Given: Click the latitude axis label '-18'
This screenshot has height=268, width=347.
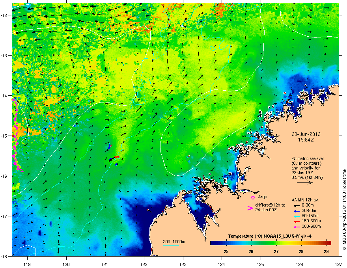Looking at the screenshot, I should 4,256.
